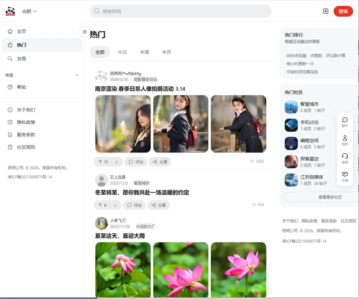The width and height of the screenshot is (359, 299).
Task: Click the create post plus icon
Action: [325, 11]
